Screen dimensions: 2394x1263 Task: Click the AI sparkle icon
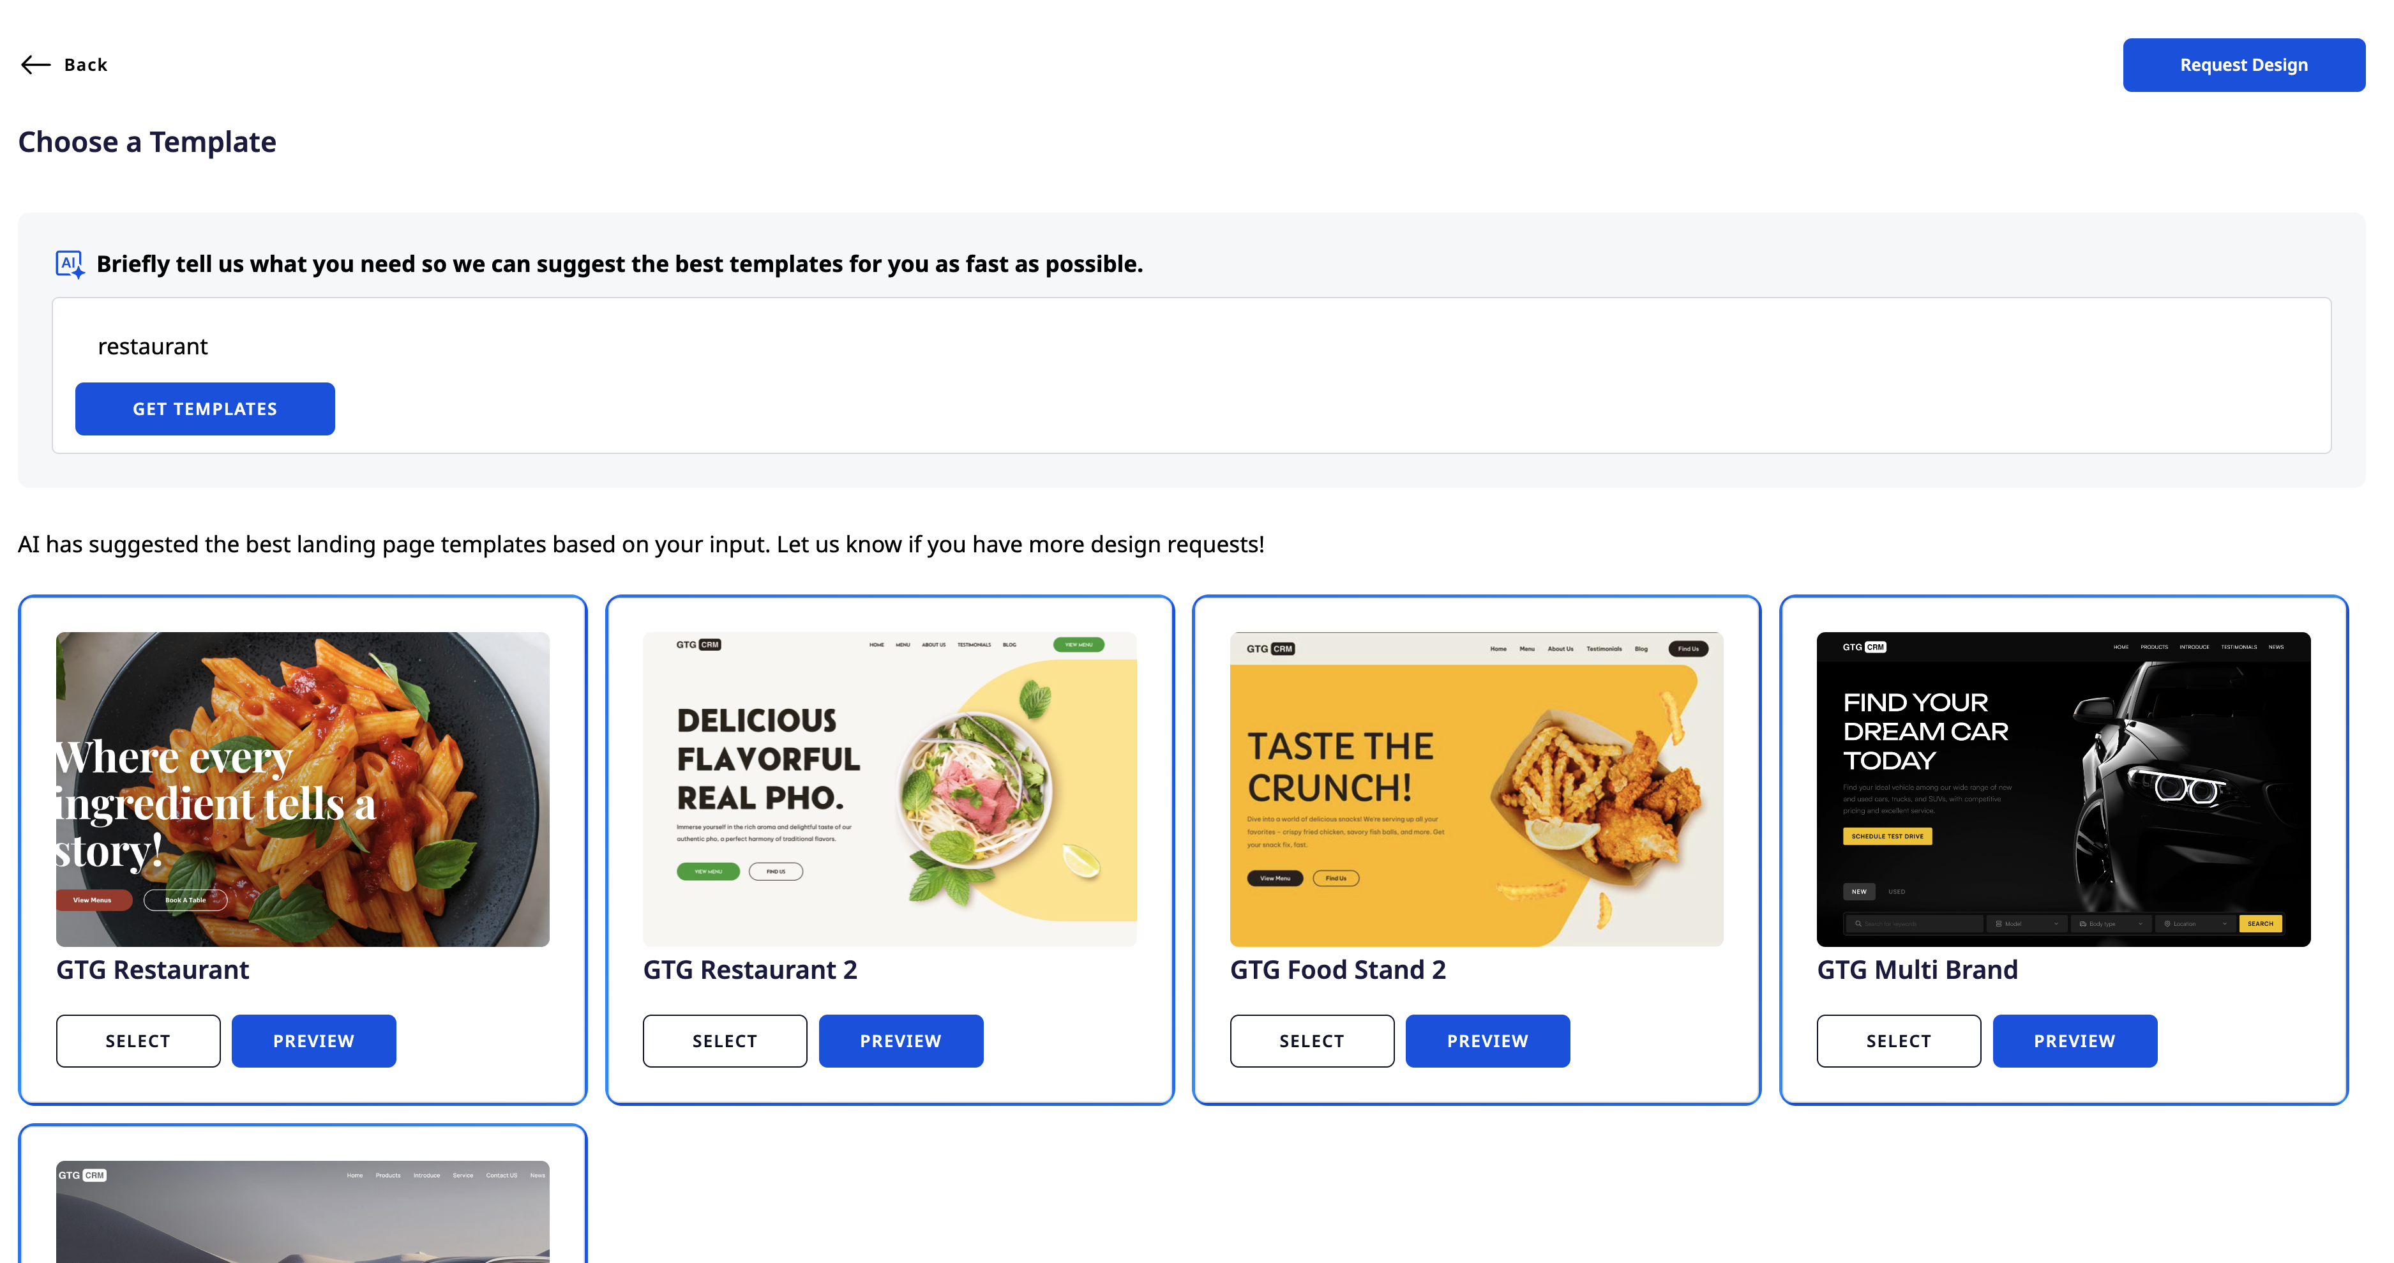(x=70, y=264)
